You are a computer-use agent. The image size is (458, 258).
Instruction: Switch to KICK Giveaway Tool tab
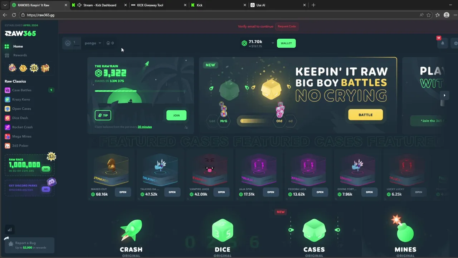(159, 5)
